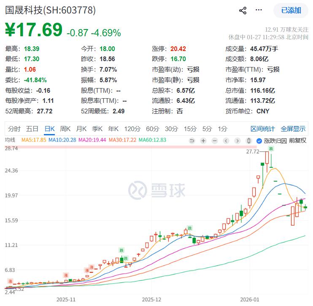Click the chart reset (undo) icon

[x=192, y=140]
